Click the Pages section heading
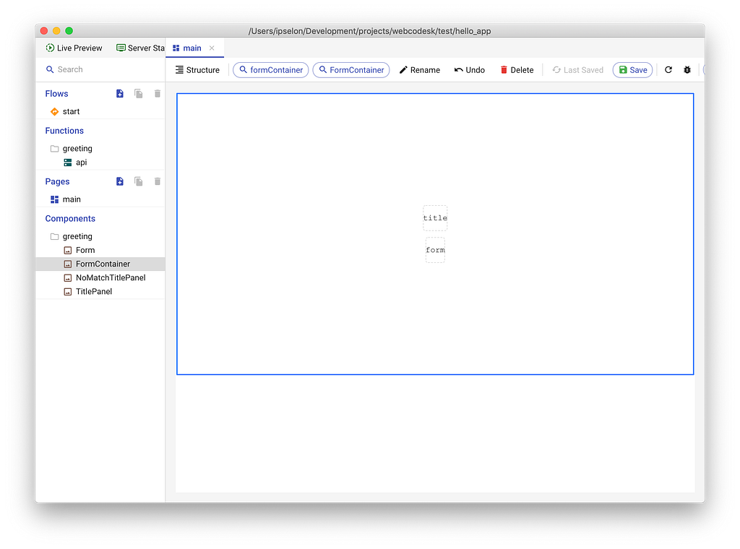Image resolution: width=740 pixels, height=549 pixels. (57, 181)
